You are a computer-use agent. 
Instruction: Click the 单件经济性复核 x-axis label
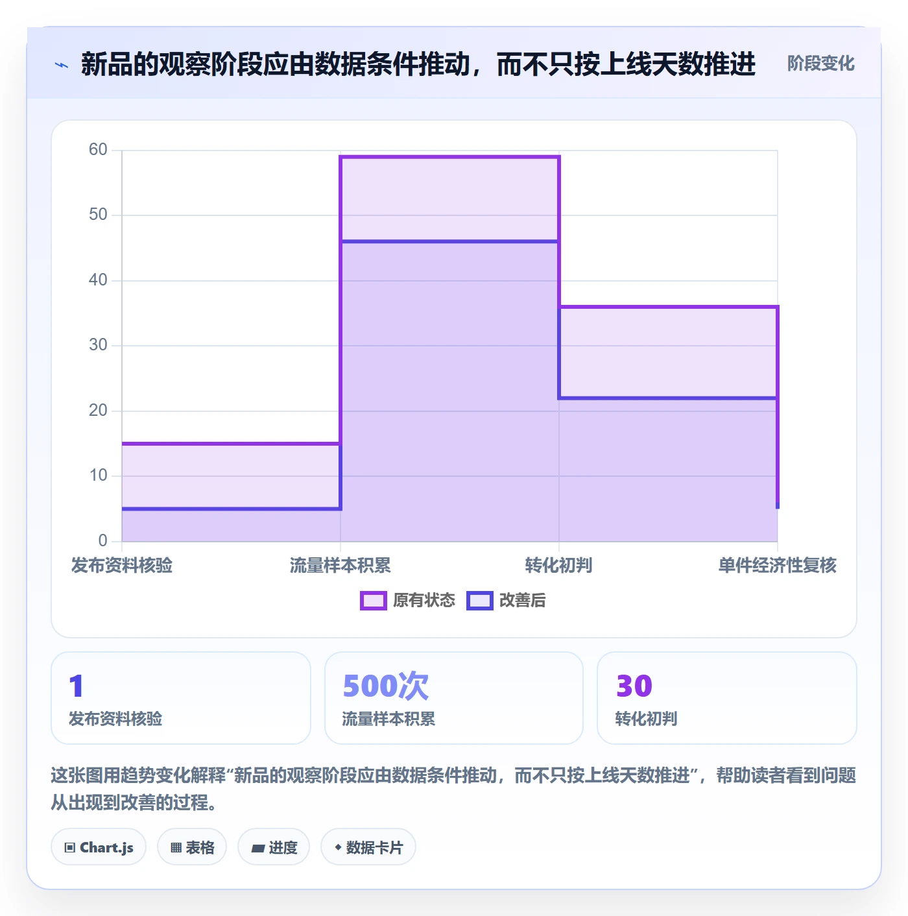[x=778, y=566]
